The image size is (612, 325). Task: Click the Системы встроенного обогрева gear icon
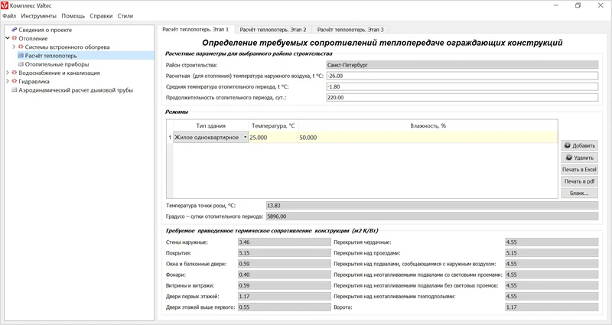click(x=21, y=47)
